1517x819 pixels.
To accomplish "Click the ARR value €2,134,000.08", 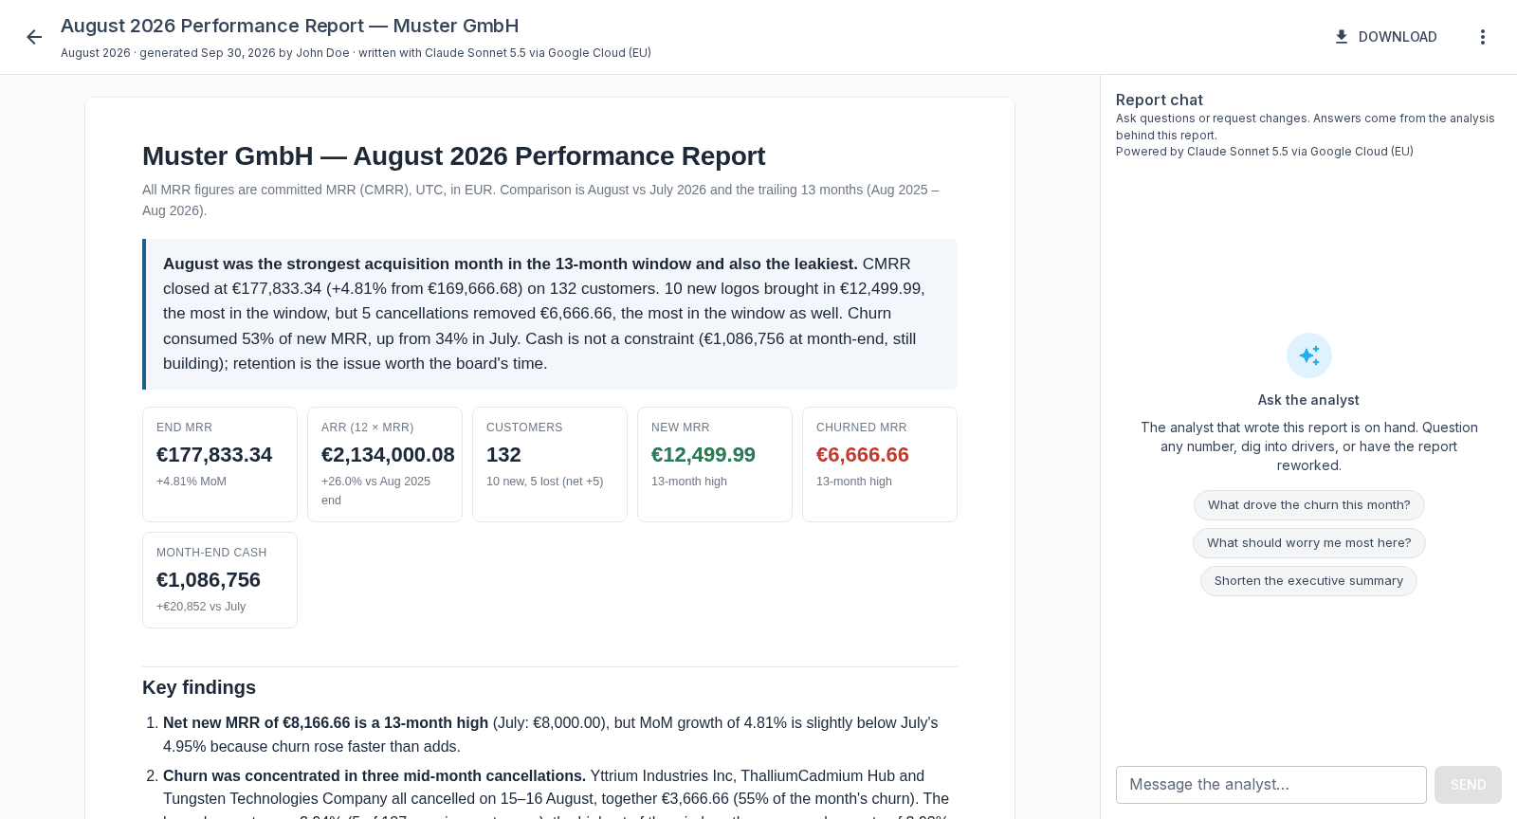I will [x=388, y=455].
